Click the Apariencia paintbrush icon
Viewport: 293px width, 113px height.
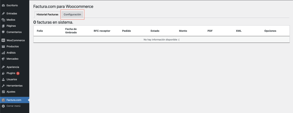[x=3, y=67]
